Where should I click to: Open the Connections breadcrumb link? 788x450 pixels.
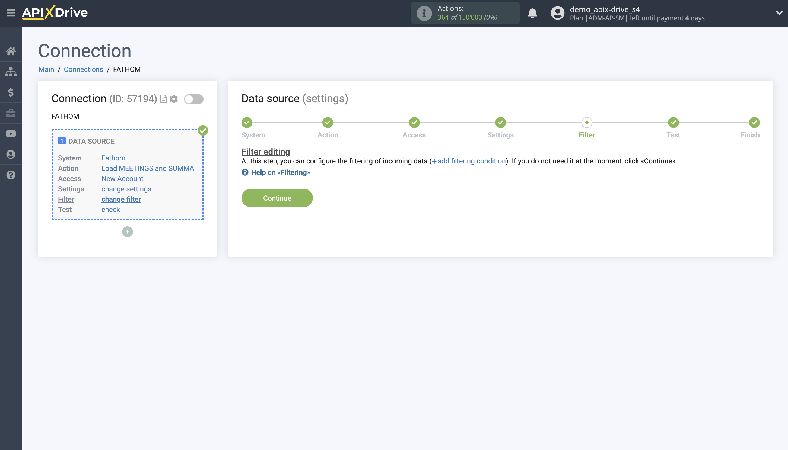[83, 69]
